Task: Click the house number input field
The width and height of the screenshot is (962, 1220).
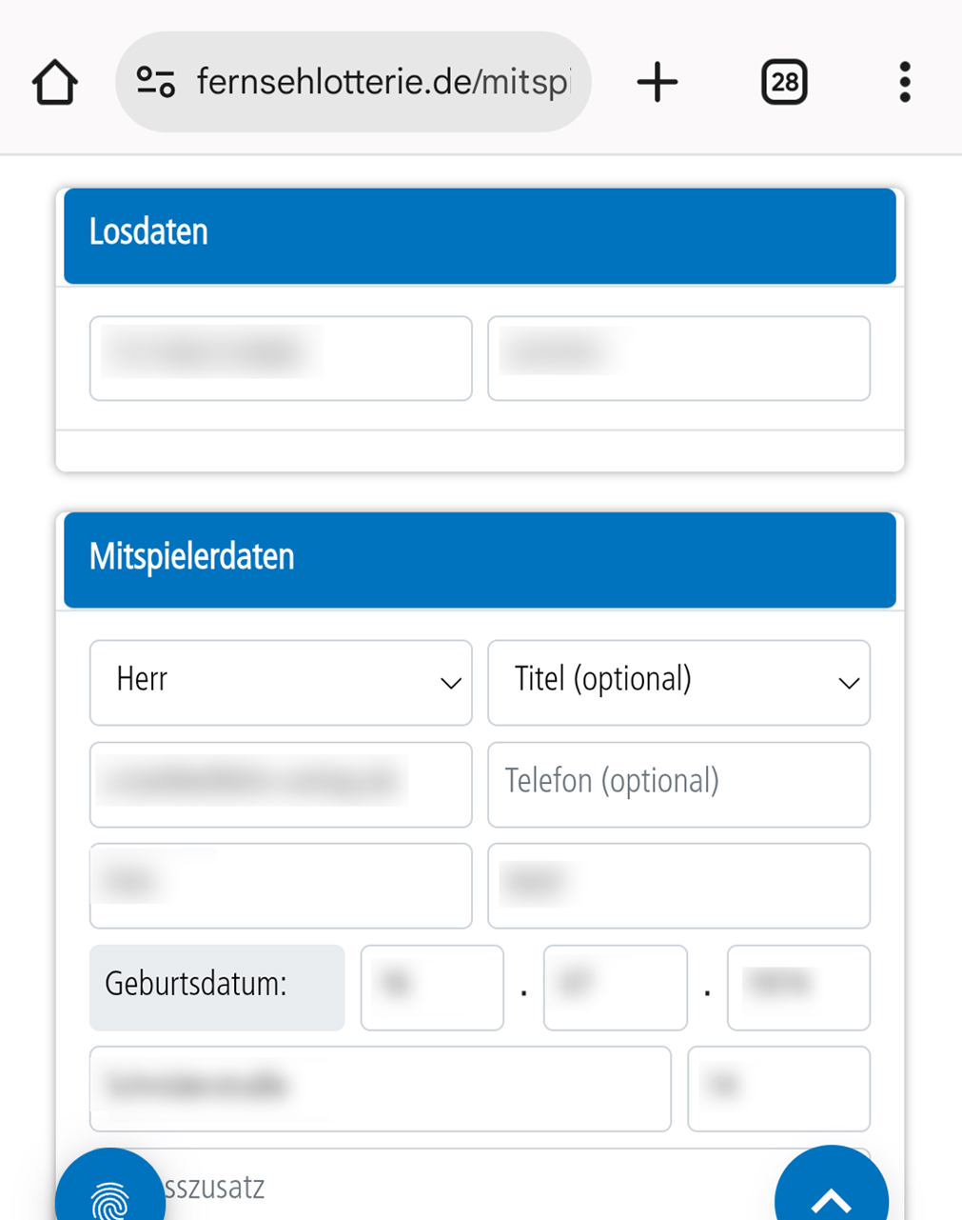Action: point(778,1089)
